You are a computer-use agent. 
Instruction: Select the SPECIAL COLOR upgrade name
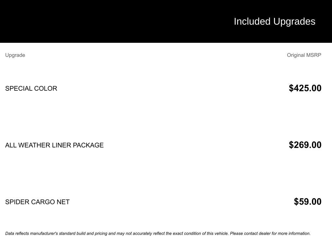(31, 89)
